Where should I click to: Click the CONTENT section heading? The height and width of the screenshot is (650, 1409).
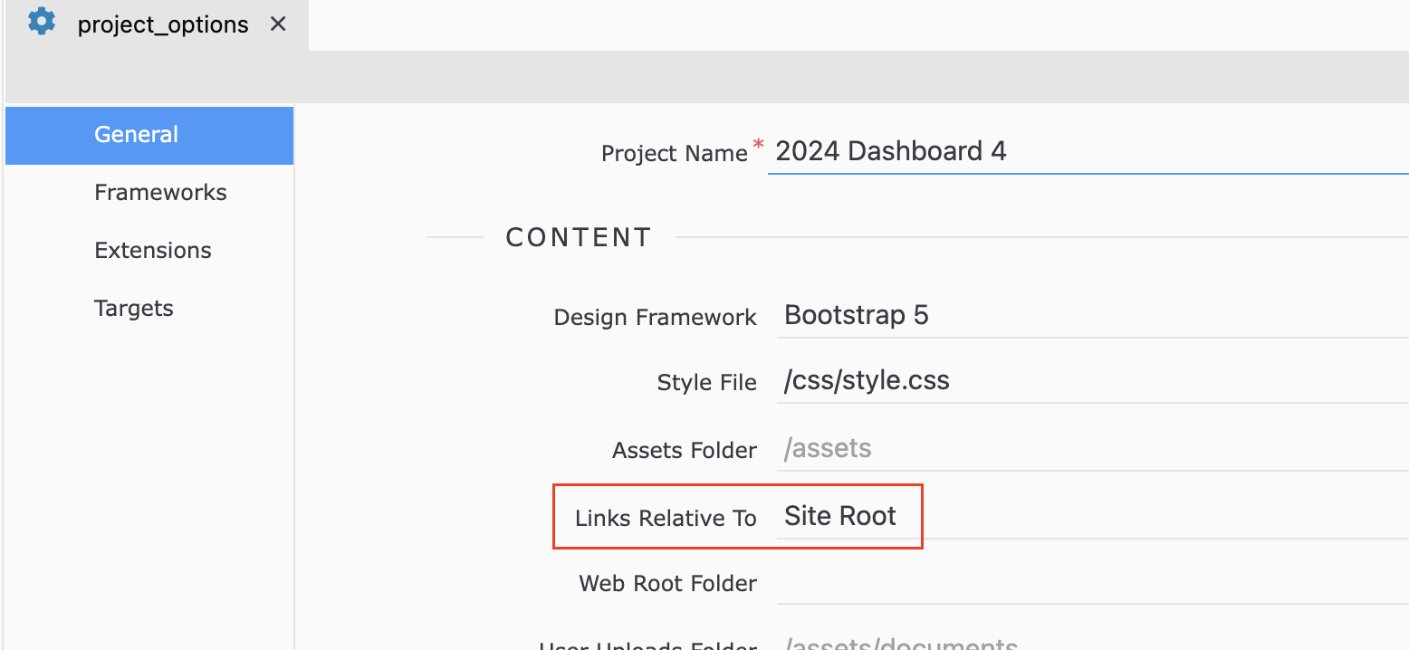tap(579, 237)
